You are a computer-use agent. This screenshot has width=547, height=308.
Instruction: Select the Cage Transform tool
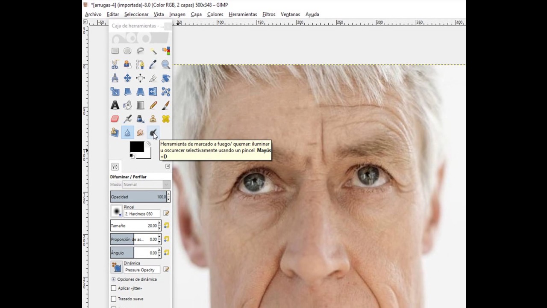(166, 92)
